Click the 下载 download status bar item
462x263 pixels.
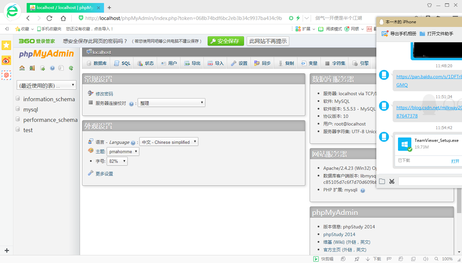pyautogui.click(x=373, y=259)
